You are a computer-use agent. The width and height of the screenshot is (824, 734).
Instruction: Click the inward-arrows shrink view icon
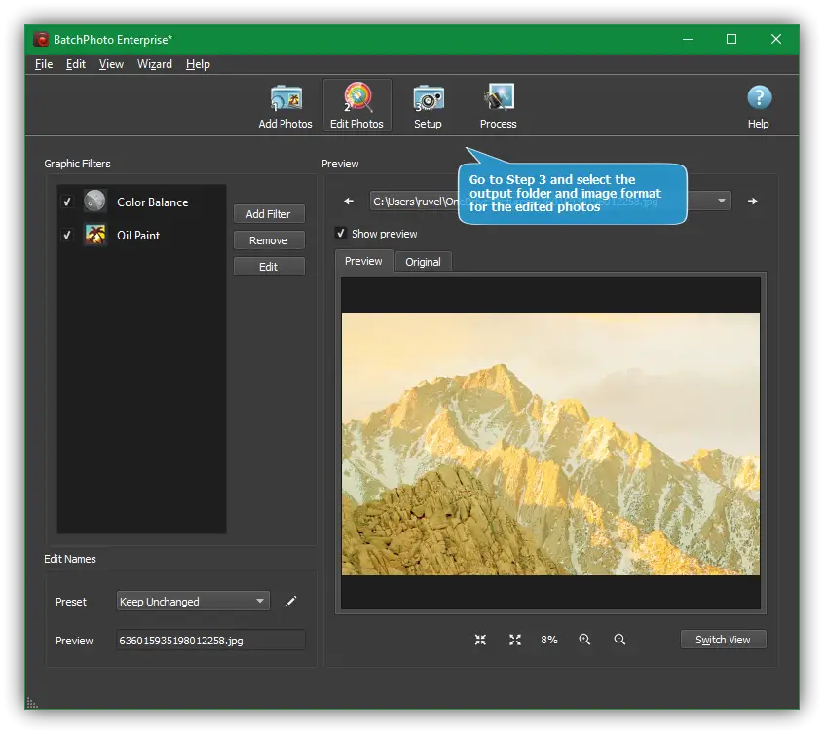click(480, 640)
